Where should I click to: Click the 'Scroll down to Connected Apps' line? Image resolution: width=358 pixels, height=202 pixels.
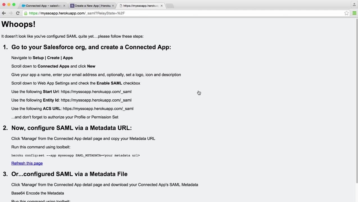[x=53, y=66]
